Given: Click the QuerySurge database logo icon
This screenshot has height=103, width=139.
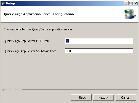Looking at the screenshot, I should [130, 14].
